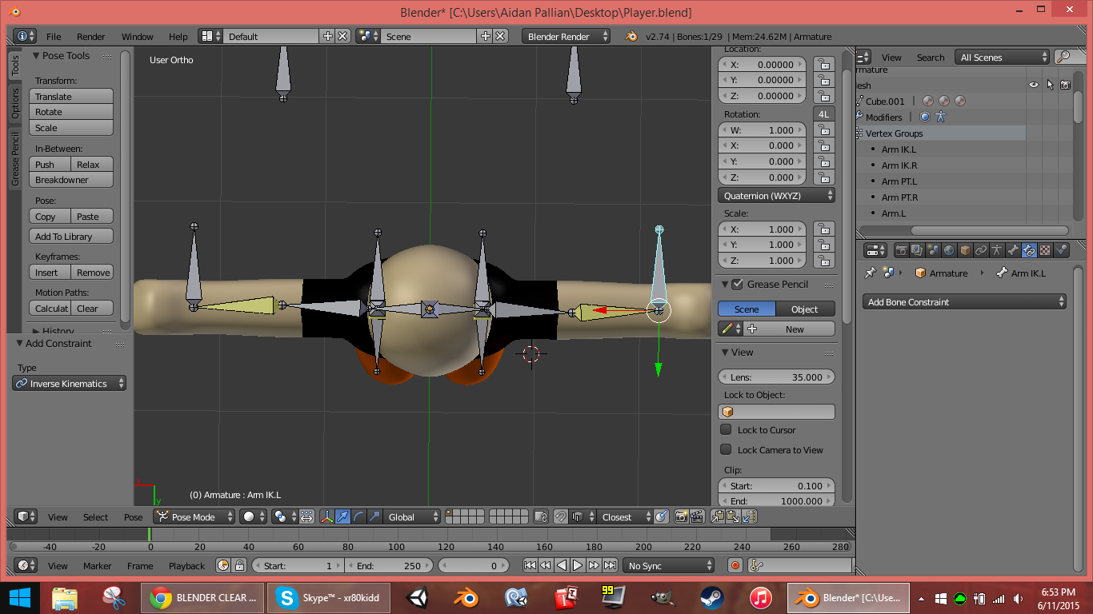The image size is (1093, 614).
Task: Open Unity from the Windows taskbar
Action: 417,597
